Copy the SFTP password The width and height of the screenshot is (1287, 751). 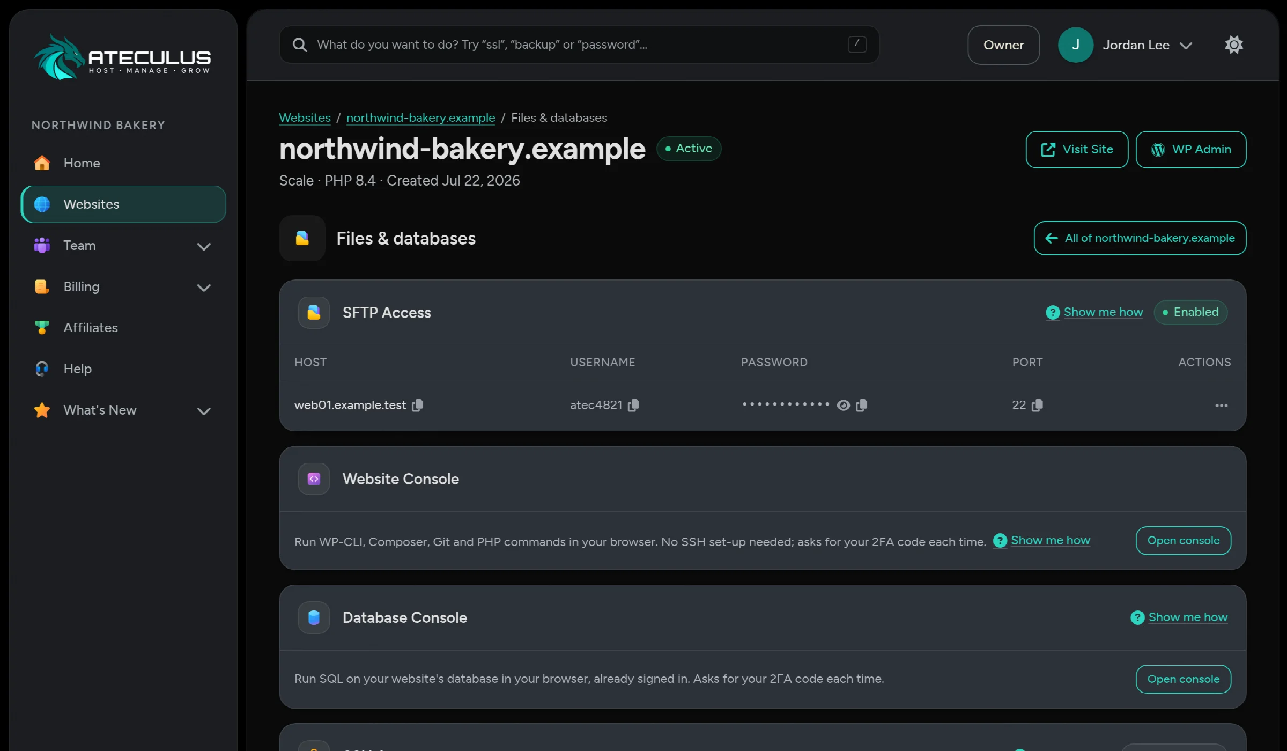862,405
